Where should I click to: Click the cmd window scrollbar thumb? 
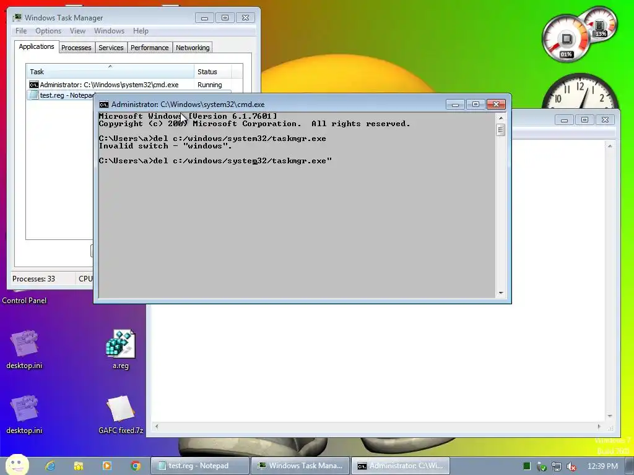[500, 130]
